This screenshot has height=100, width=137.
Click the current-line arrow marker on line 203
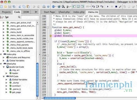51,36
